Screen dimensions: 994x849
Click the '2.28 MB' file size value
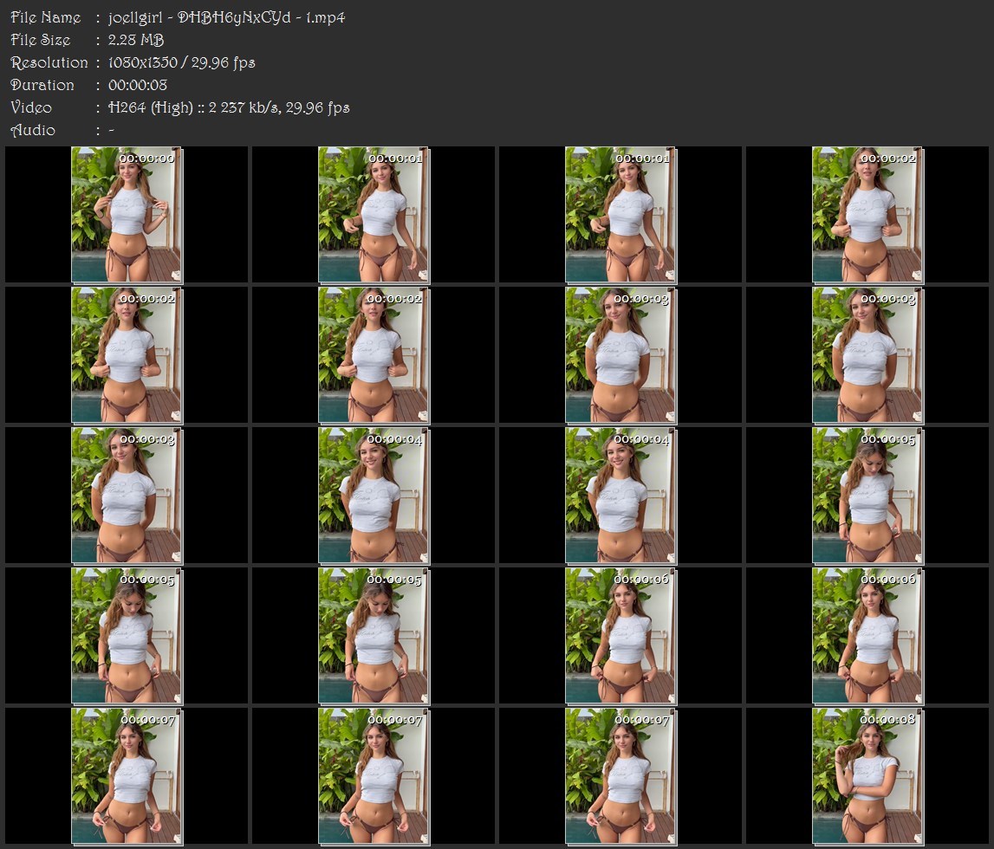pyautogui.click(x=136, y=40)
